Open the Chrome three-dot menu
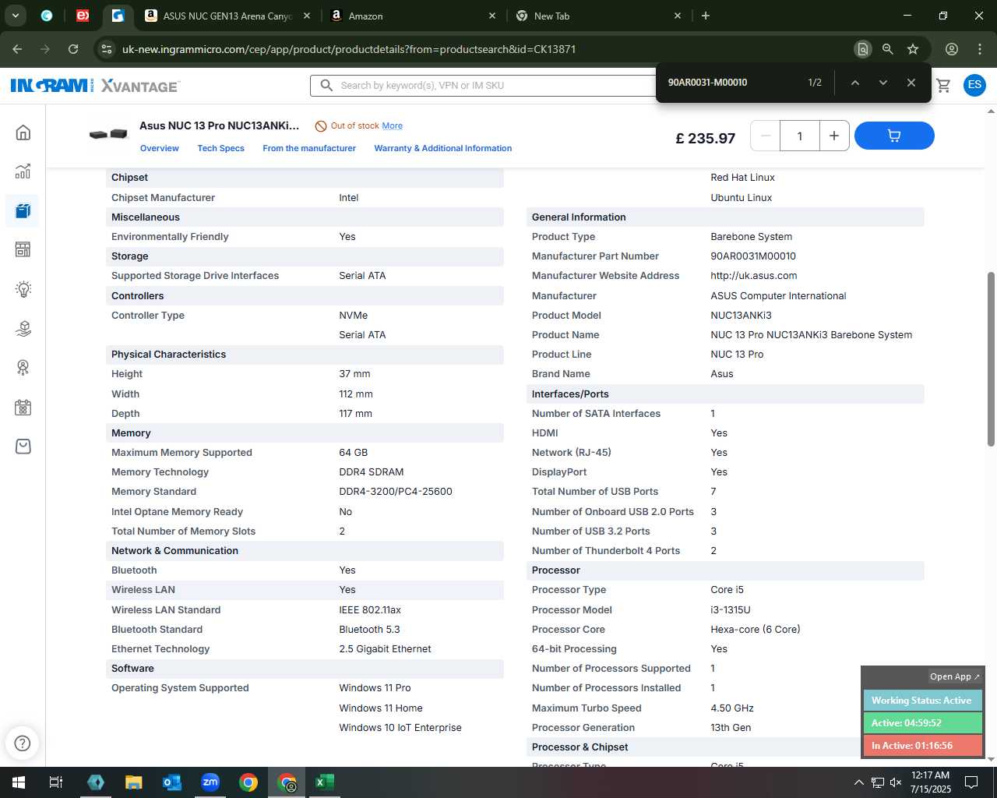 [980, 49]
